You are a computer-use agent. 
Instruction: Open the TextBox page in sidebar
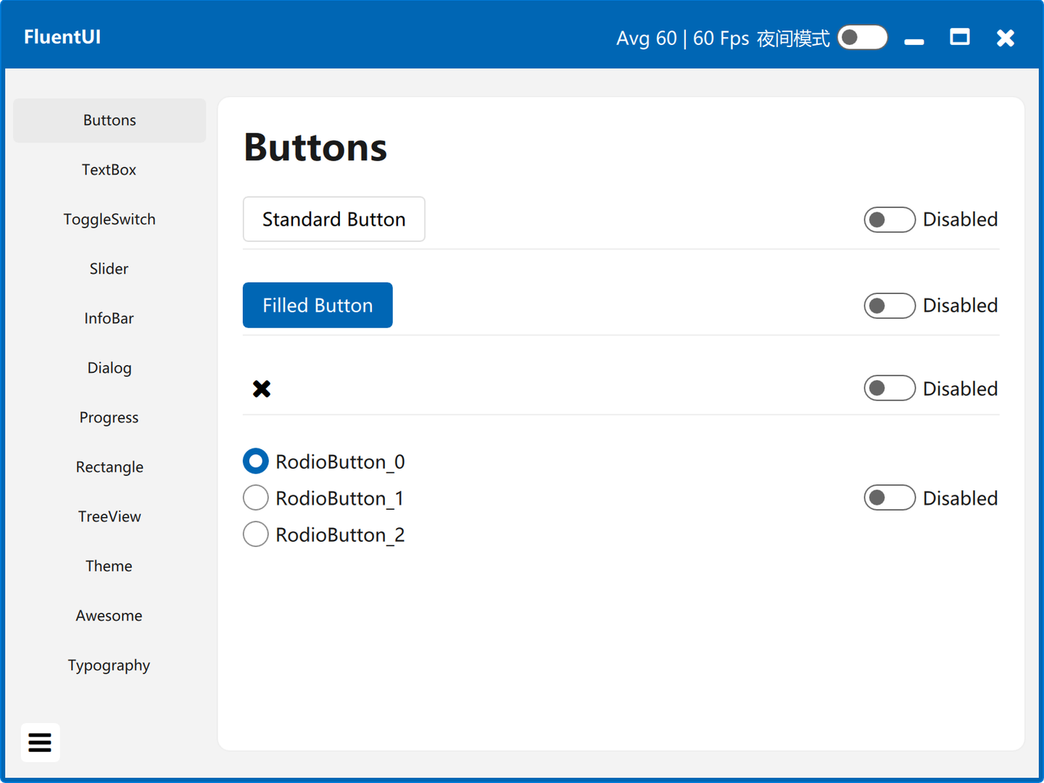[109, 169]
